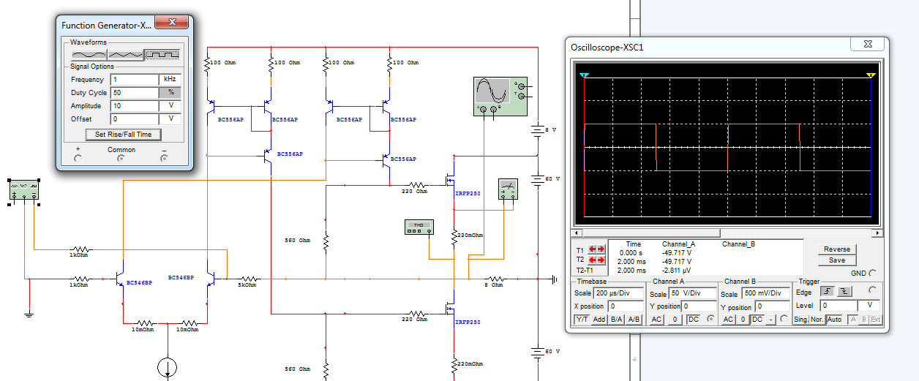Select the square waveform button
Viewport: 919px width, 381px height.
coord(162,54)
